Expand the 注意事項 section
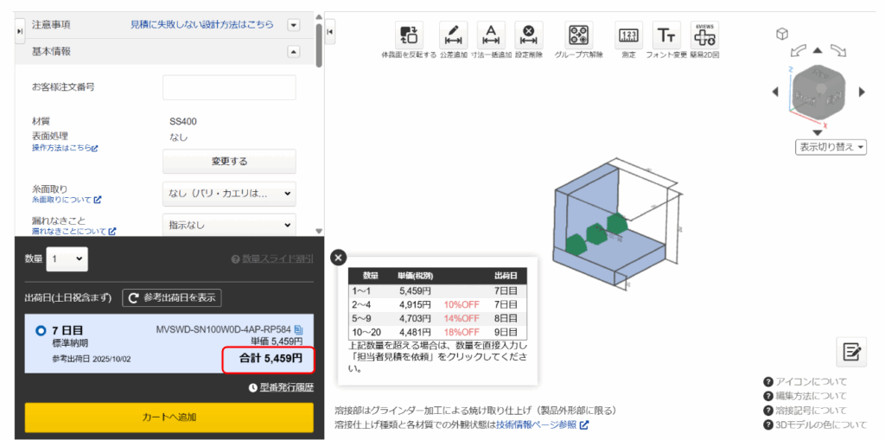885x440 pixels. [293, 25]
